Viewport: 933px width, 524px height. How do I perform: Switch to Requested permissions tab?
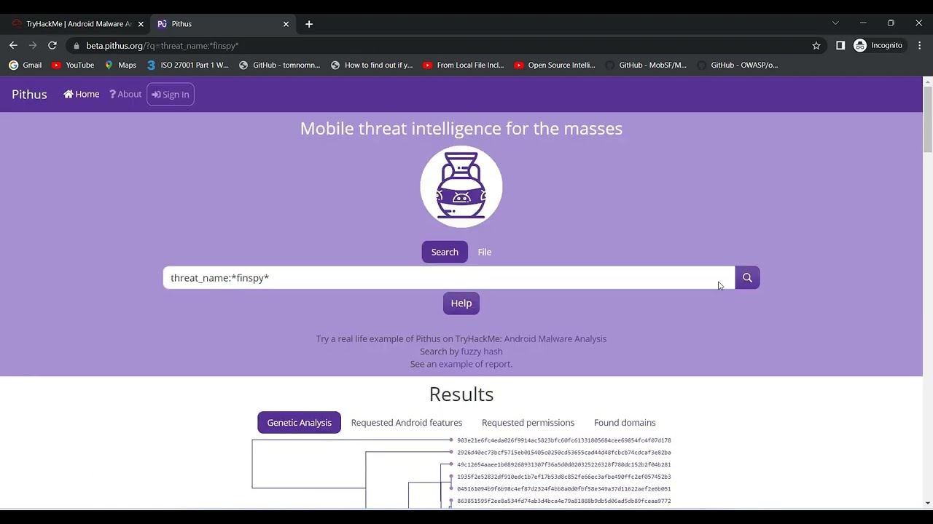(x=528, y=423)
